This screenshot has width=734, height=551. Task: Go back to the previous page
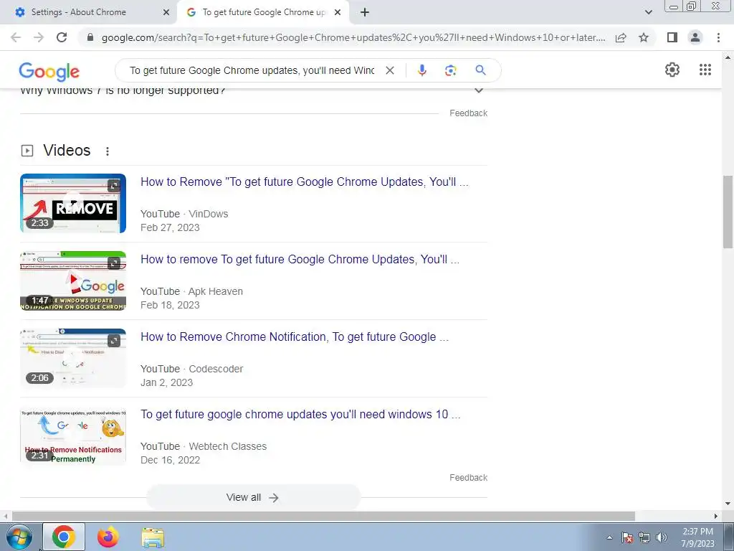point(16,37)
